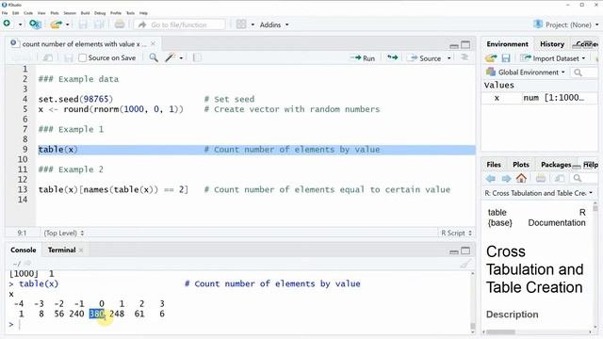
Task: Open the Import Dataset dropdown
Action: pyautogui.click(x=553, y=58)
